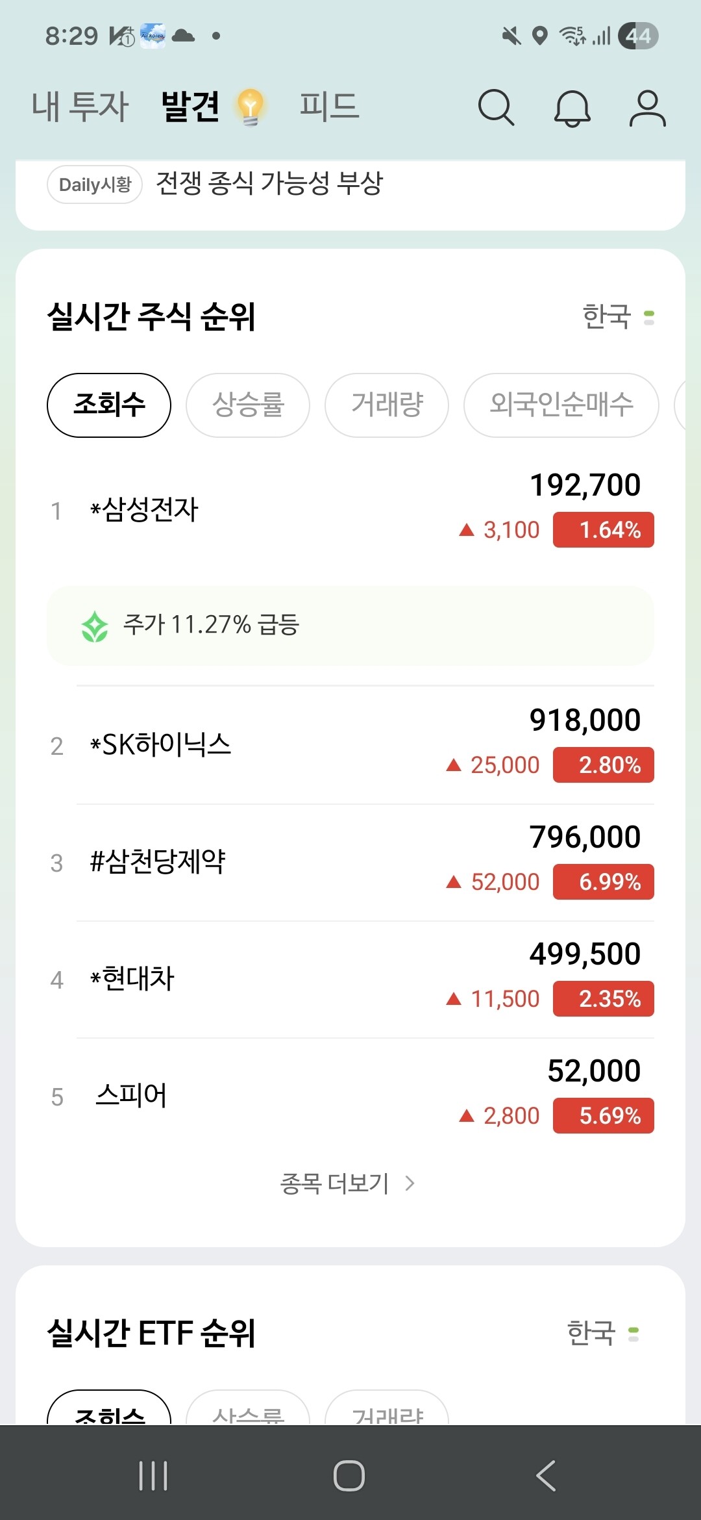Open the recent apps button
Viewport: 701px width, 1520px height.
[x=153, y=1476]
